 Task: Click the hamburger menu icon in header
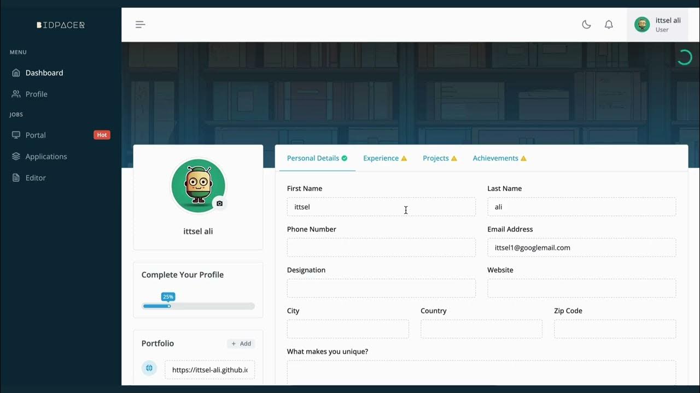pos(141,25)
